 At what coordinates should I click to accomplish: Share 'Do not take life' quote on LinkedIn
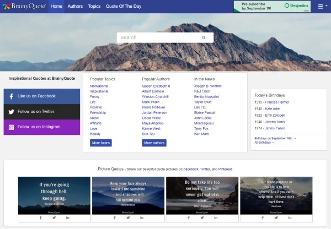click(x=216, y=217)
